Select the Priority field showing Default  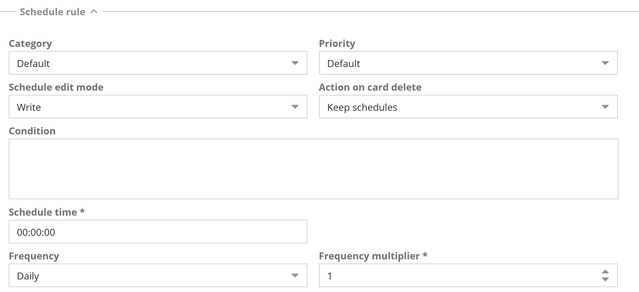458,63
